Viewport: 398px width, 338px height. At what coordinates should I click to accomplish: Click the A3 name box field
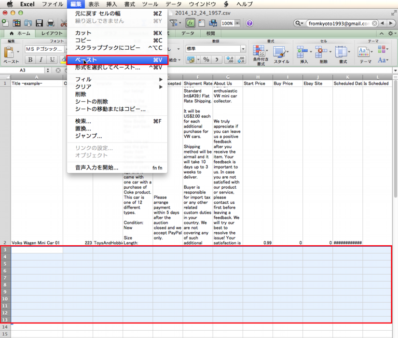[23, 70]
